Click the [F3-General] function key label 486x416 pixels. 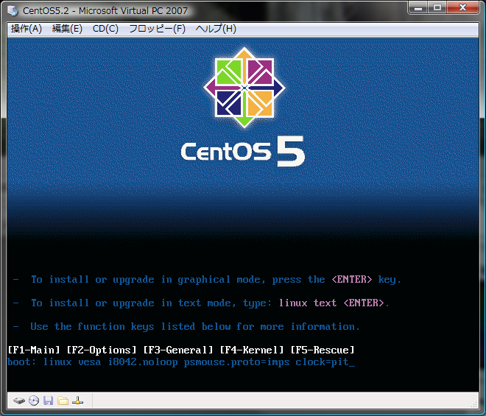pos(178,350)
